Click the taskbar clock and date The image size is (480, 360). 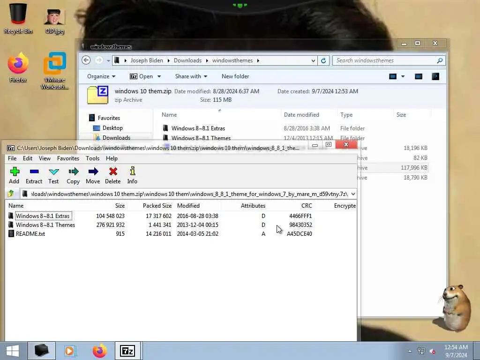456,351
